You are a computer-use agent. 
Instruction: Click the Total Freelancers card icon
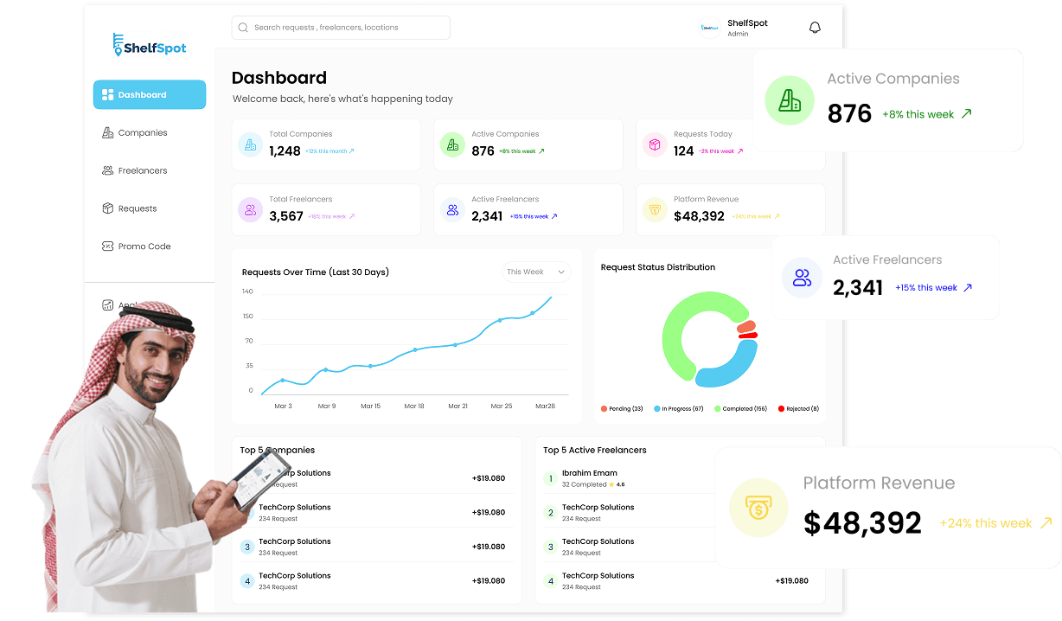pyautogui.click(x=251, y=209)
